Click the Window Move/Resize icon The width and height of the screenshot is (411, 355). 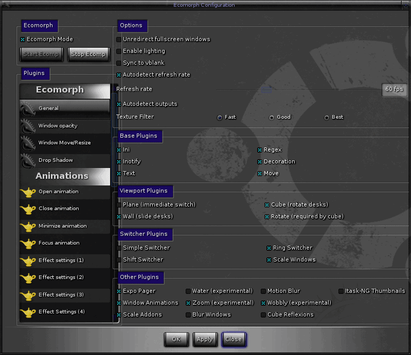pos(28,143)
